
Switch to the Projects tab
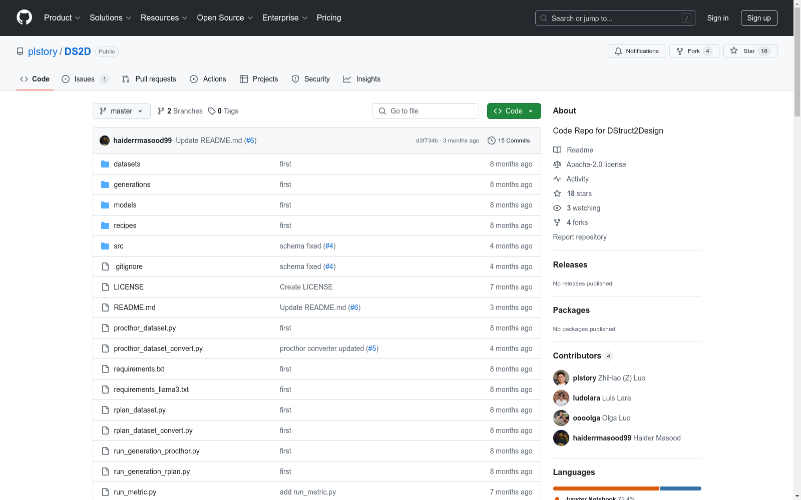click(259, 79)
